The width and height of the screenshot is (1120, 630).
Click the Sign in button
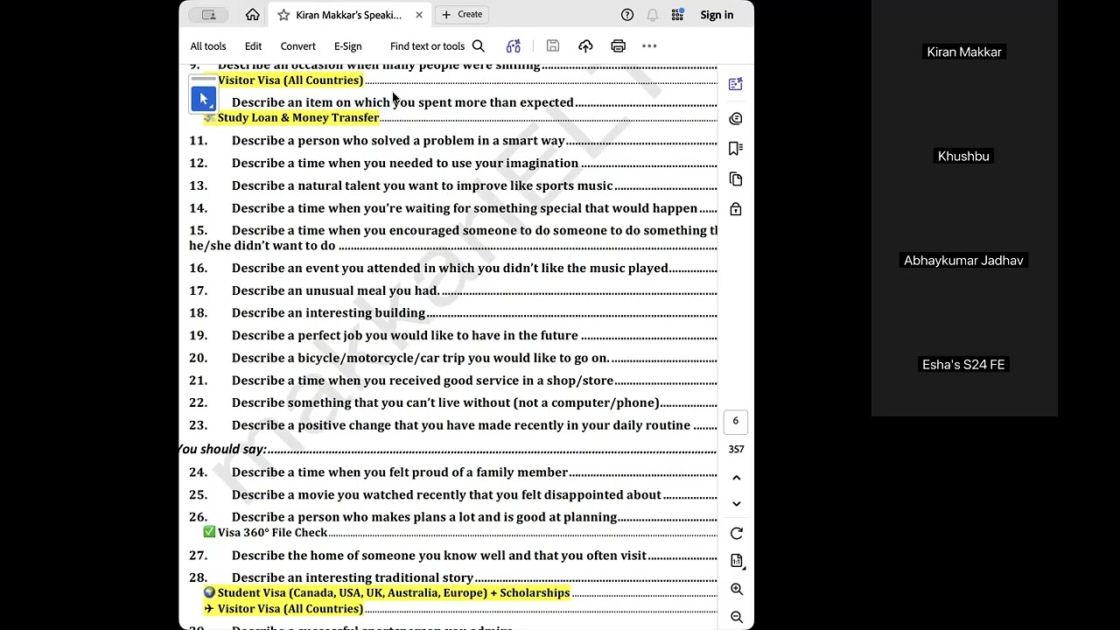coord(717,15)
